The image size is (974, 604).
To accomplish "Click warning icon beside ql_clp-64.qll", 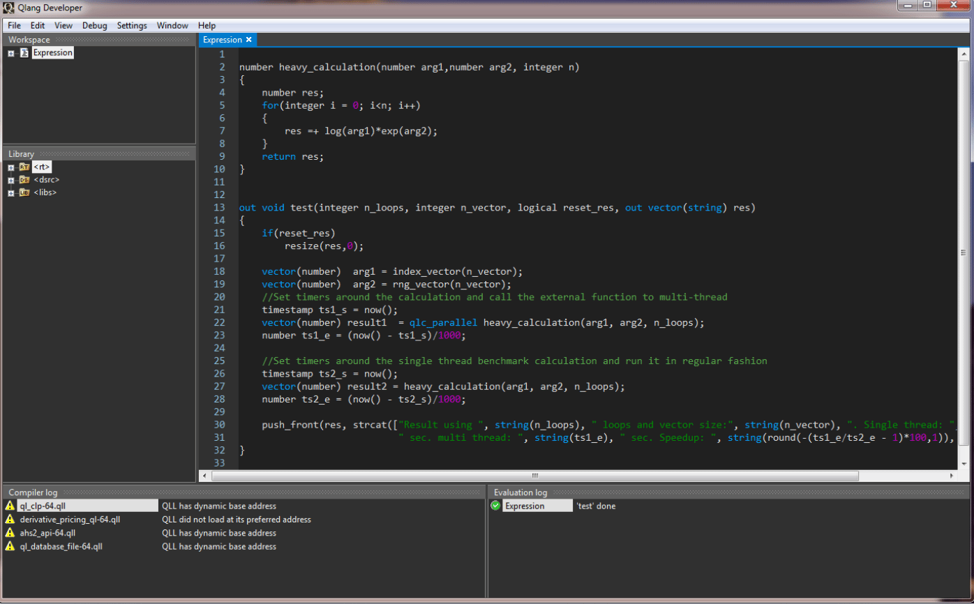I will pos(10,506).
